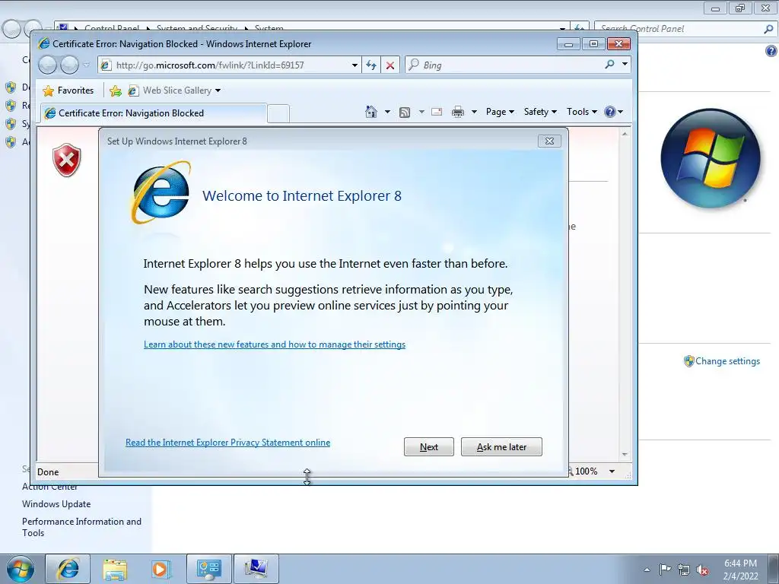Click the Refresh button in IE
The image size is (779, 584).
point(371,65)
